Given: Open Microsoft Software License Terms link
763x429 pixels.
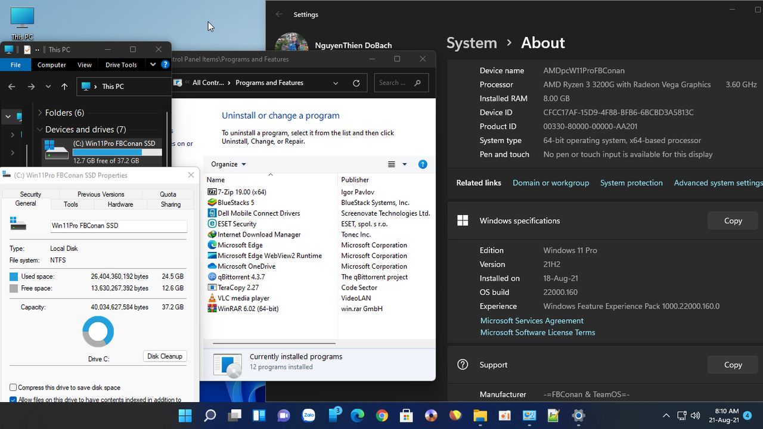Looking at the screenshot, I should click(538, 332).
